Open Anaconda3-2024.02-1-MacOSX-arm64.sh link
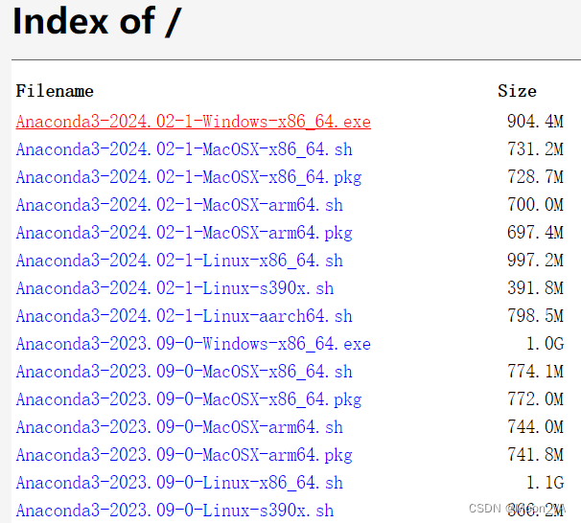The width and height of the screenshot is (581, 523). (x=179, y=205)
